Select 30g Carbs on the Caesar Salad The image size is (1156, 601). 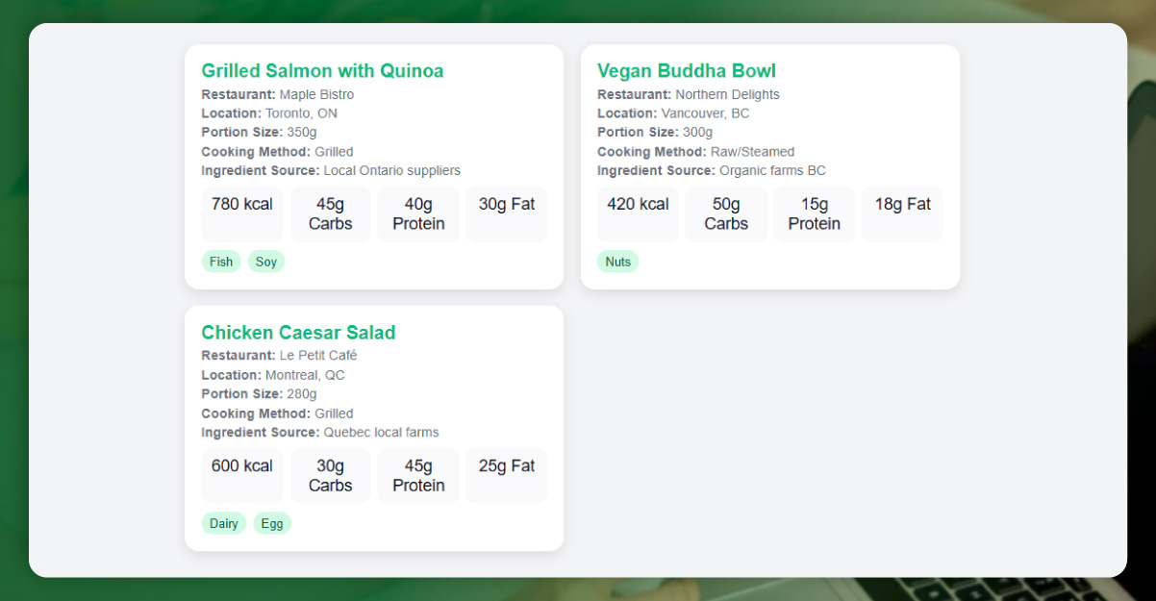click(330, 475)
